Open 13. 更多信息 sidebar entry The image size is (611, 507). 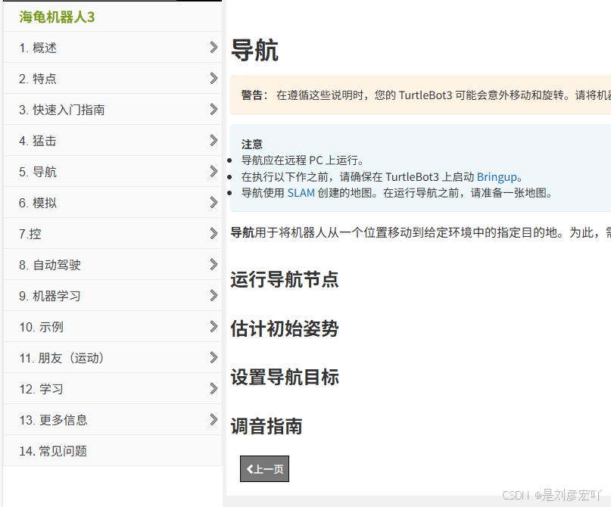(x=113, y=419)
